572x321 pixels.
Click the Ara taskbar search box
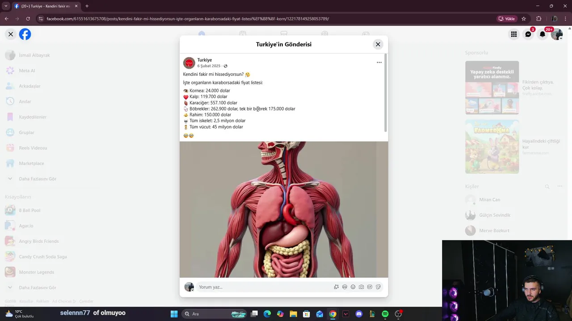click(214, 314)
